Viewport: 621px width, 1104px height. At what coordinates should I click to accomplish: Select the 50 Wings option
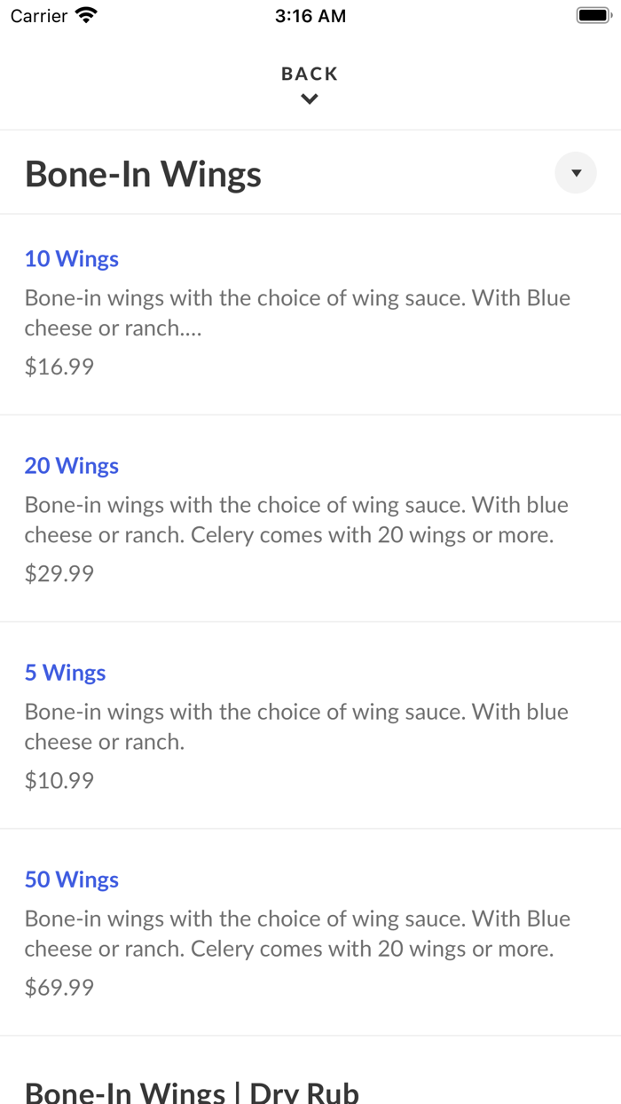71,879
